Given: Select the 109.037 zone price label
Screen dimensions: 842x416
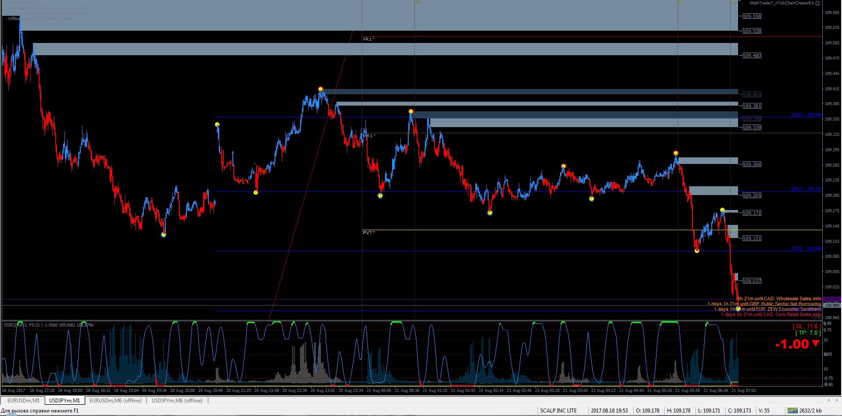Looking at the screenshot, I should tap(752, 281).
